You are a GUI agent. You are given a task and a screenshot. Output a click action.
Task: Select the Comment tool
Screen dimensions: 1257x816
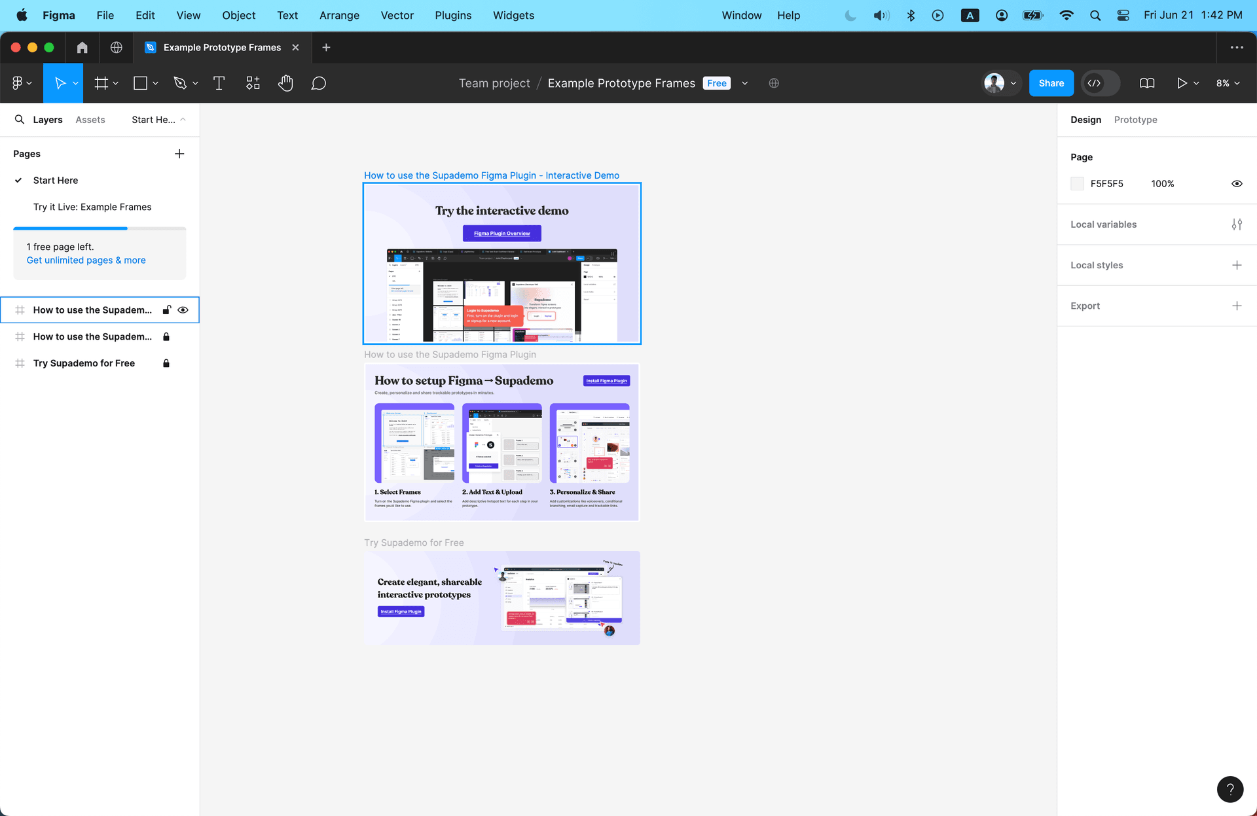click(319, 83)
